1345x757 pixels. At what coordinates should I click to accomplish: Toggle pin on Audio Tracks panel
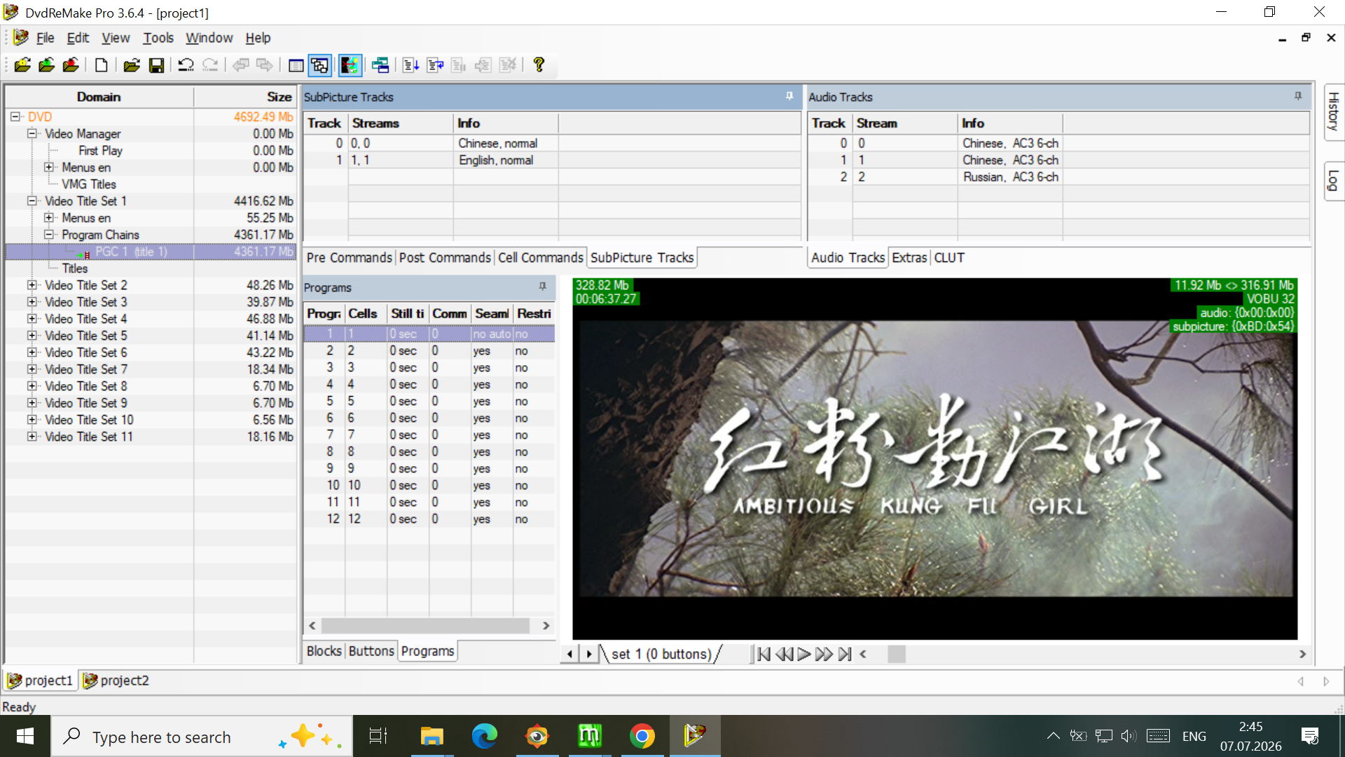(1298, 96)
